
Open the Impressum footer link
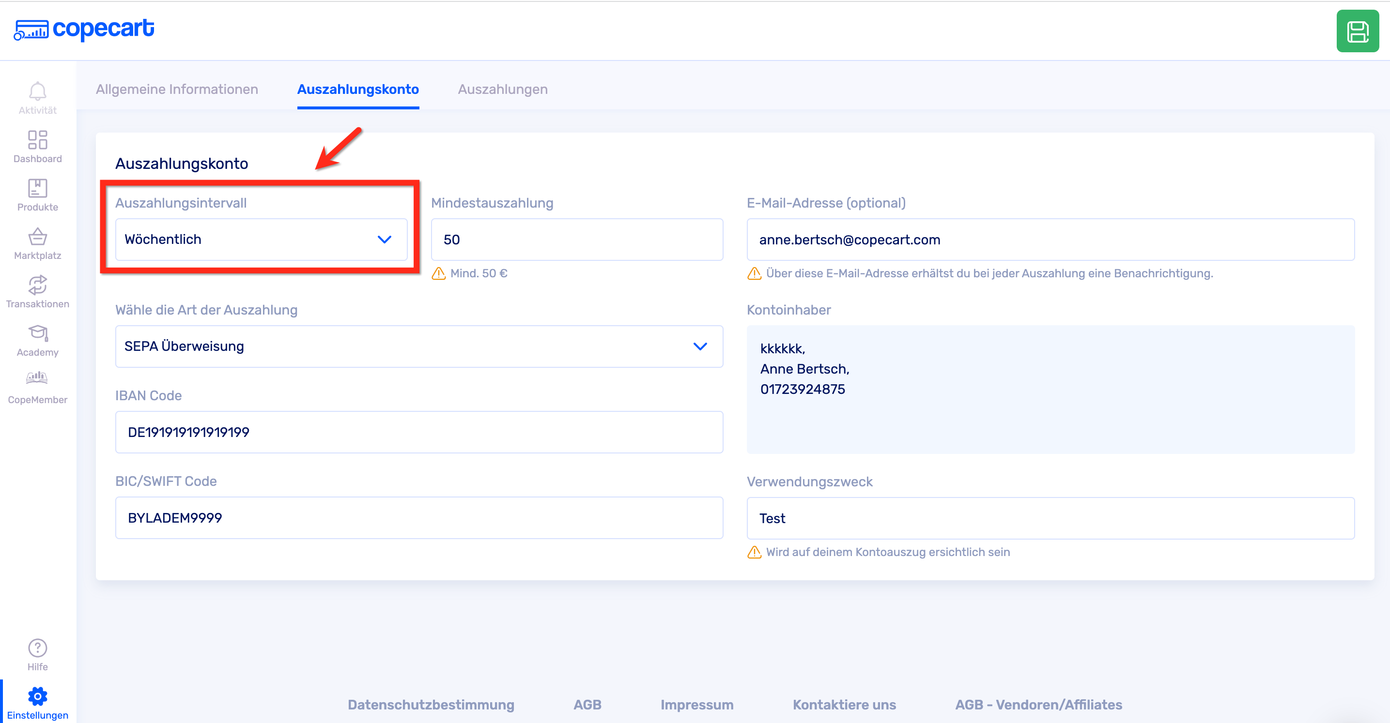pos(696,704)
